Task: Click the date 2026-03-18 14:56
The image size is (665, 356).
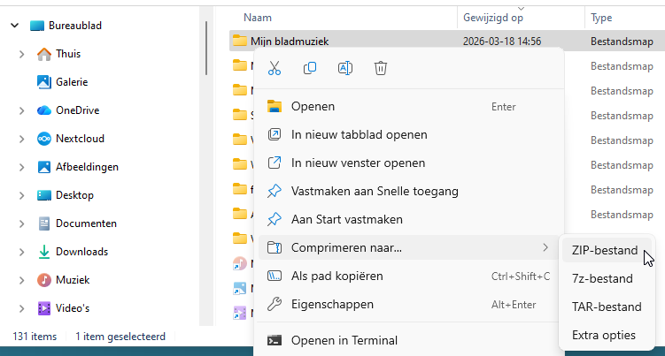Action: (x=502, y=41)
